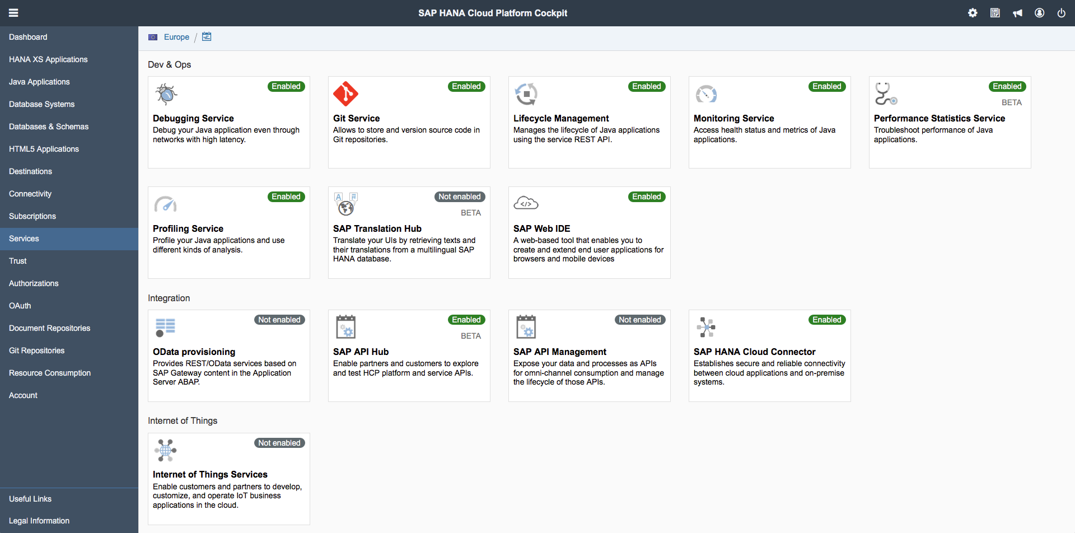Click Not enabled badge on Internet of Things Services
Screen dimensions: 1075x533
click(x=279, y=443)
